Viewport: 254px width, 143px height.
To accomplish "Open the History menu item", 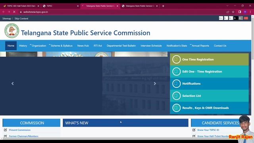I will (x=23, y=46).
